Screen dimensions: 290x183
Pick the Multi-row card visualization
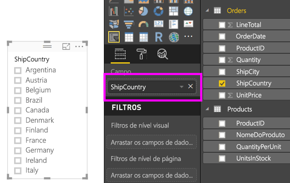click(x=173, y=24)
